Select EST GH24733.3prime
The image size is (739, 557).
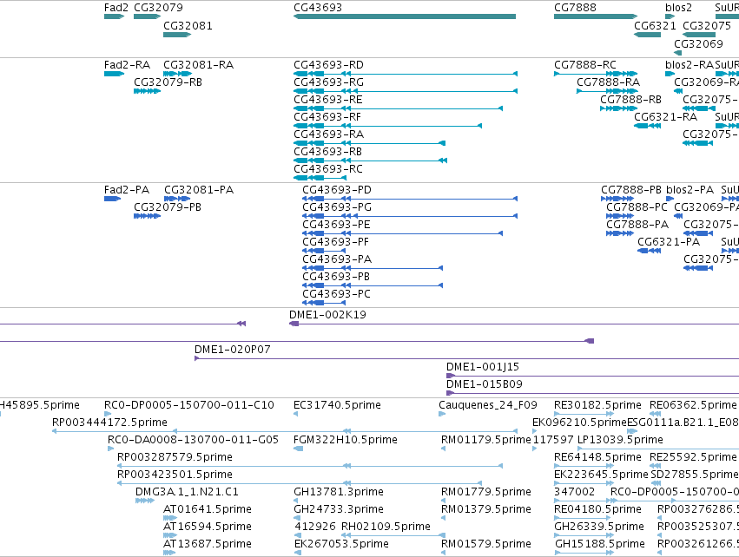(295, 517)
